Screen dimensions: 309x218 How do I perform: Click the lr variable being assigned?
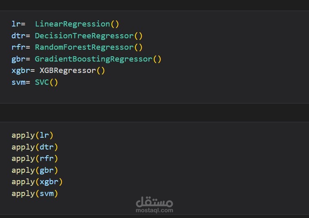16,24
